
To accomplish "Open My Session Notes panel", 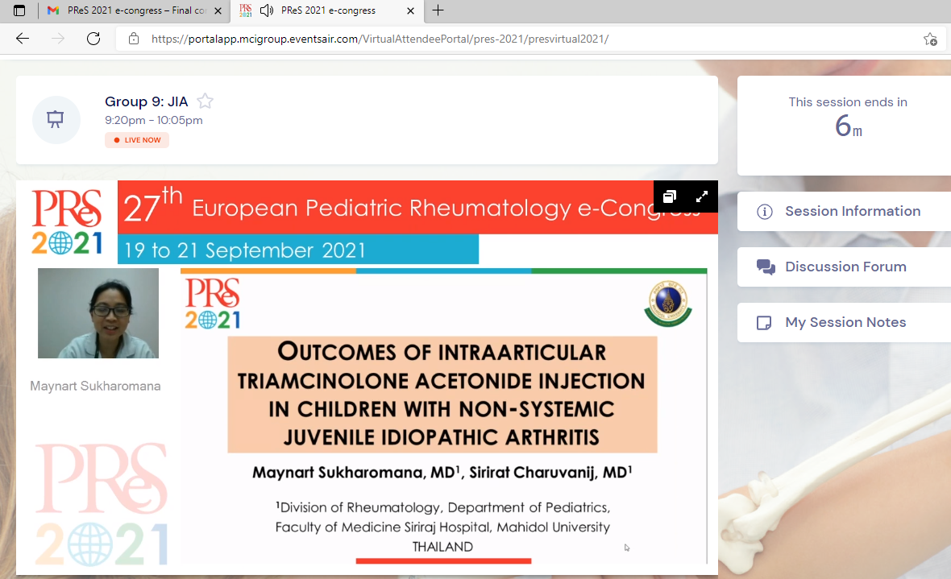I will pos(844,322).
